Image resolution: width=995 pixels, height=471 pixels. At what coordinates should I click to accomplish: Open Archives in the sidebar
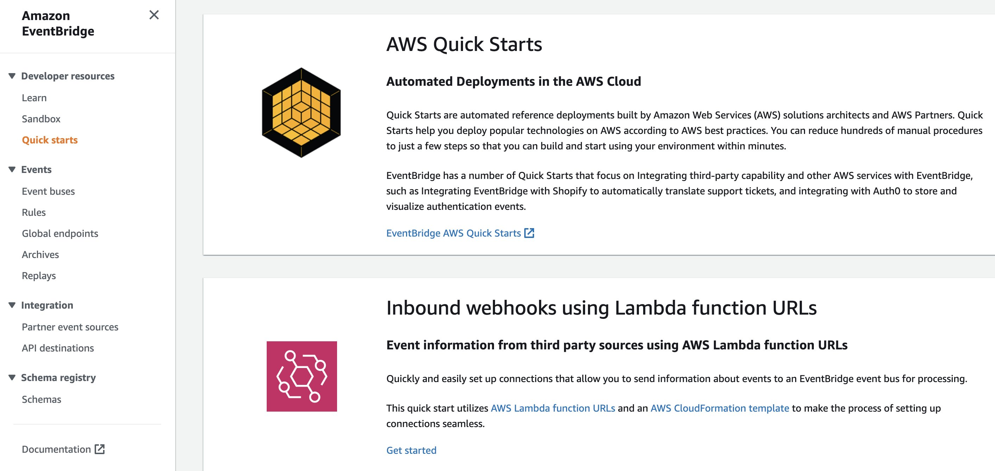point(40,254)
